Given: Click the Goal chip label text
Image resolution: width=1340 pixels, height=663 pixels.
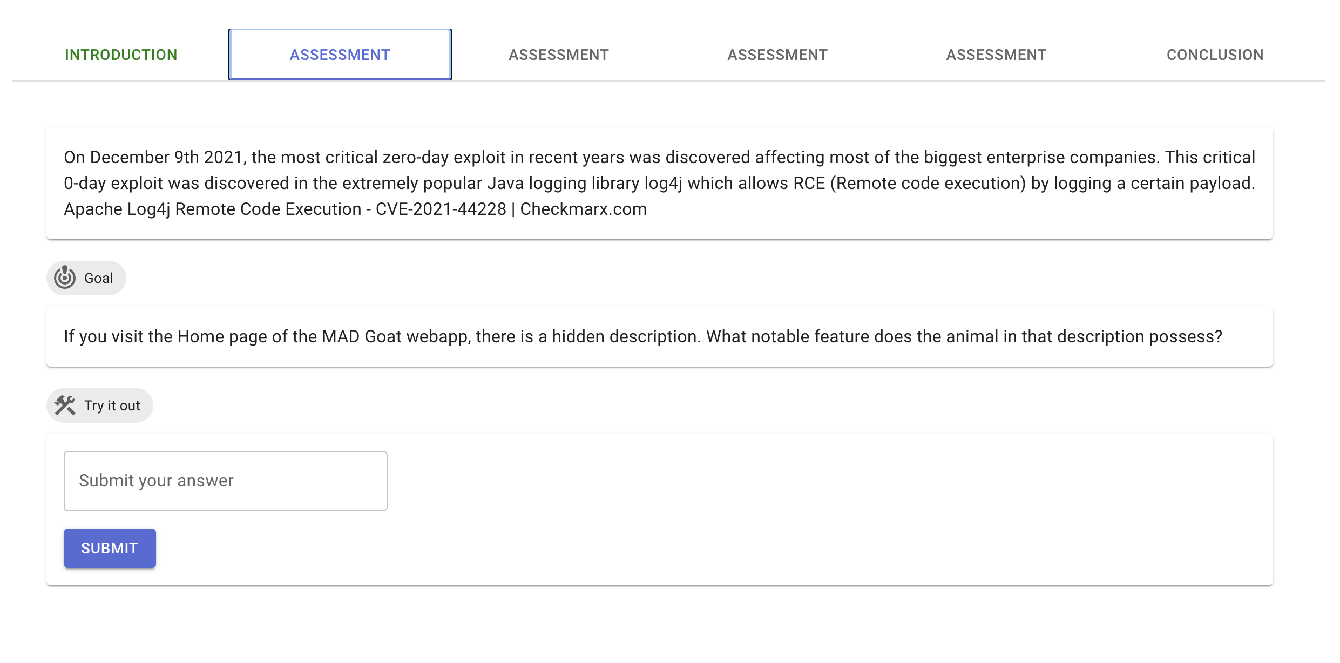Looking at the screenshot, I should [99, 278].
